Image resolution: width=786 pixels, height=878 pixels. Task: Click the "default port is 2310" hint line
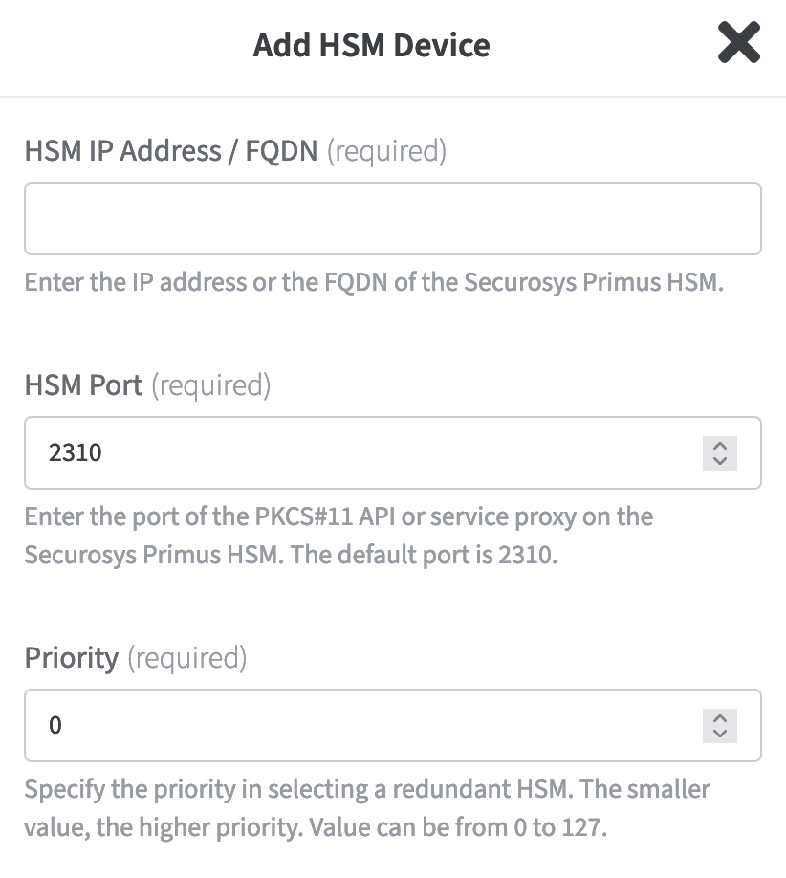pos(291,555)
